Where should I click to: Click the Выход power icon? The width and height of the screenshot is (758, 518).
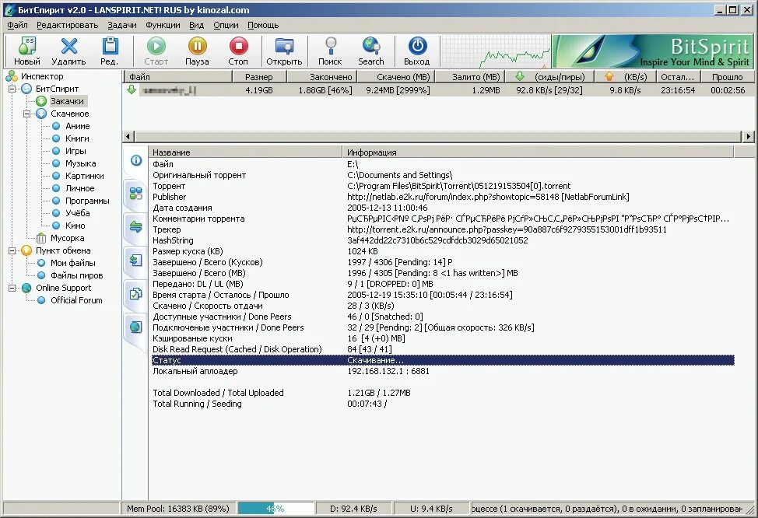[416, 51]
